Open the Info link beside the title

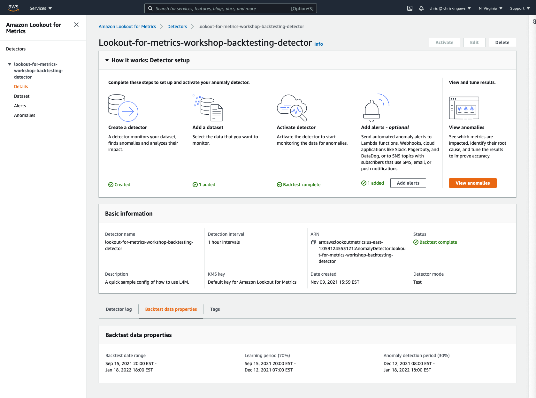point(318,44)
